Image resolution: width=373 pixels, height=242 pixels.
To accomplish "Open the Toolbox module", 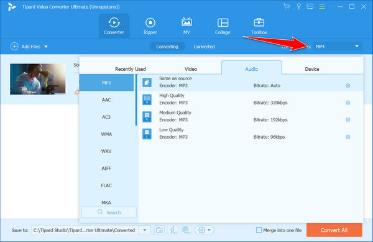I will [259, 26].
